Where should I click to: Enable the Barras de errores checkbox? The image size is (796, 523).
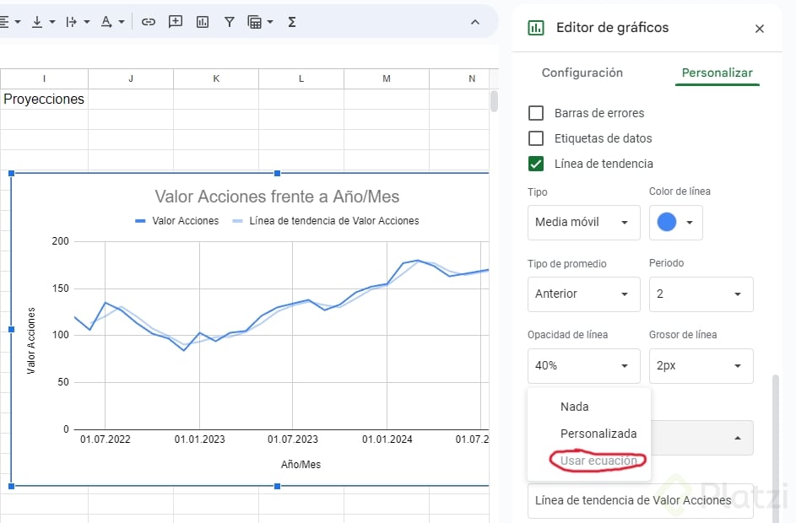click(535, 113)
